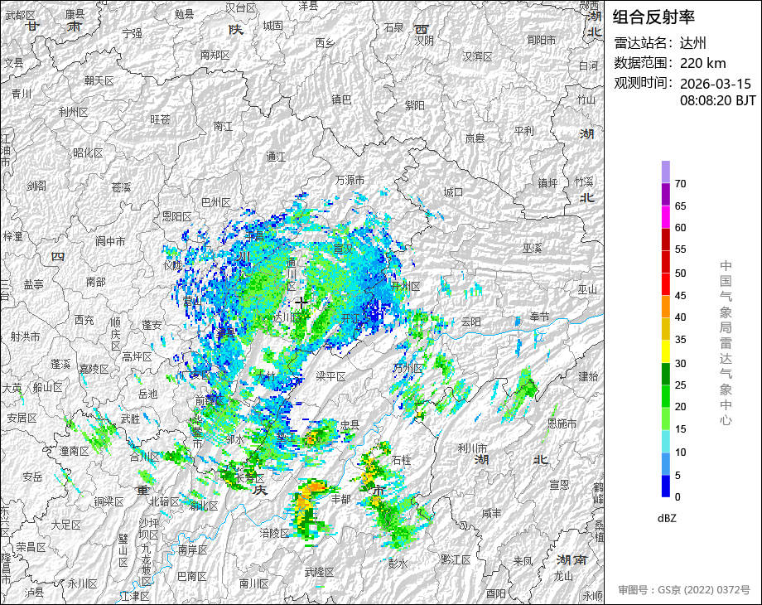Select the 武都区 place label
The height and width of the screenshot is (605, 762).
coord(21,16)
